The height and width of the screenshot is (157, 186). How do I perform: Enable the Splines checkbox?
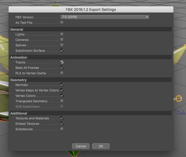[x=62, y=45]
